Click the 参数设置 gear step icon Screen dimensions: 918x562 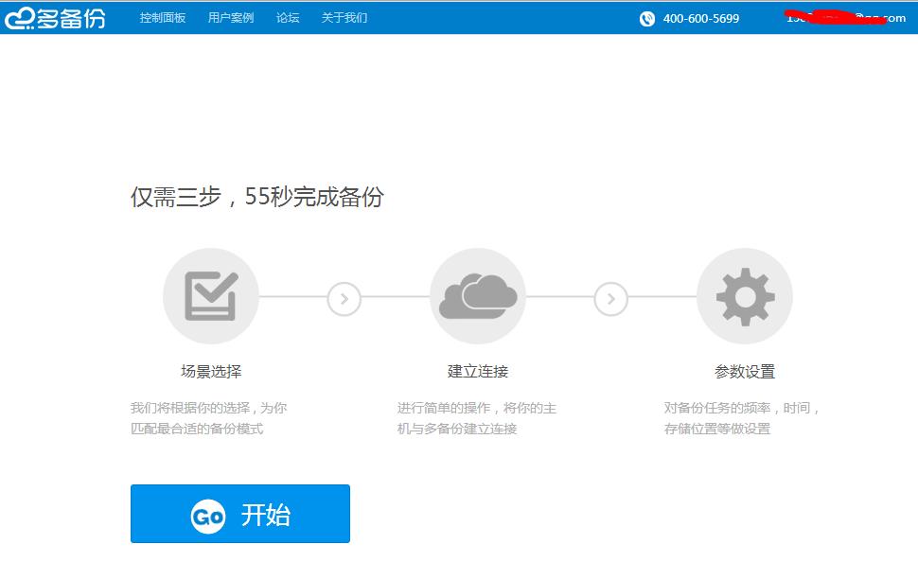point(745,296)
